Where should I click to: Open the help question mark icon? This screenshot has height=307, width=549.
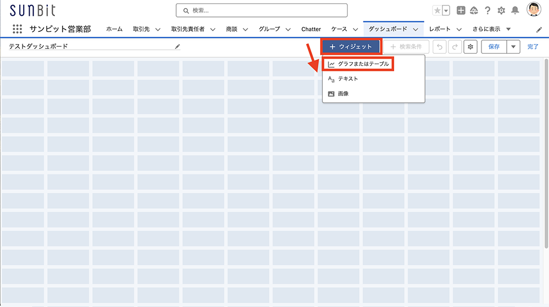488,10
